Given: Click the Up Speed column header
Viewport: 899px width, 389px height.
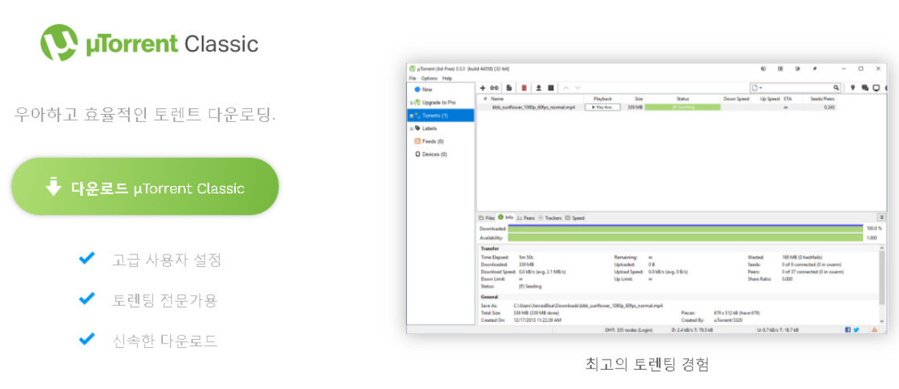Looking at the screenshot, I should coord(769,99).
